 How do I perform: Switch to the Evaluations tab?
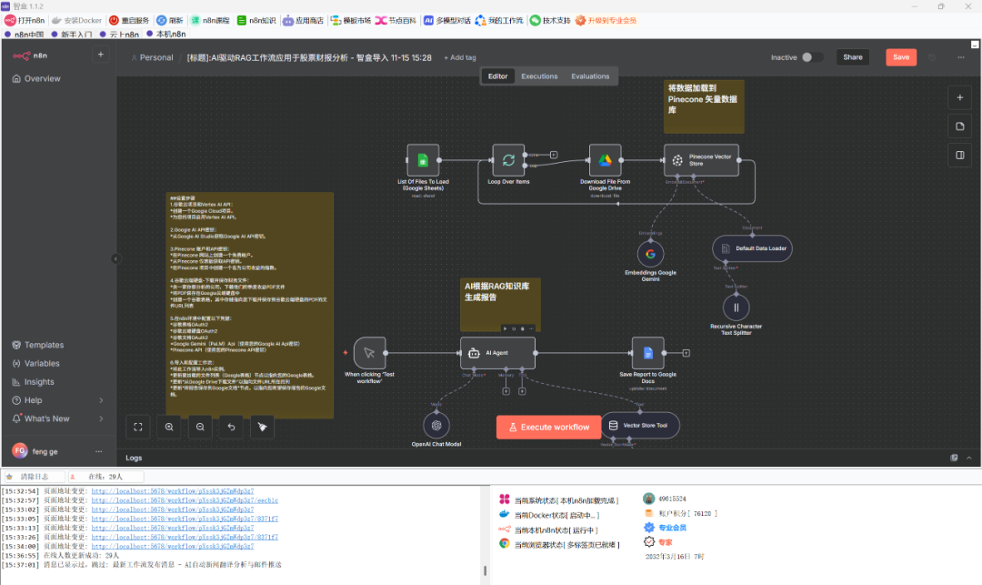click(x=590, y=76)
